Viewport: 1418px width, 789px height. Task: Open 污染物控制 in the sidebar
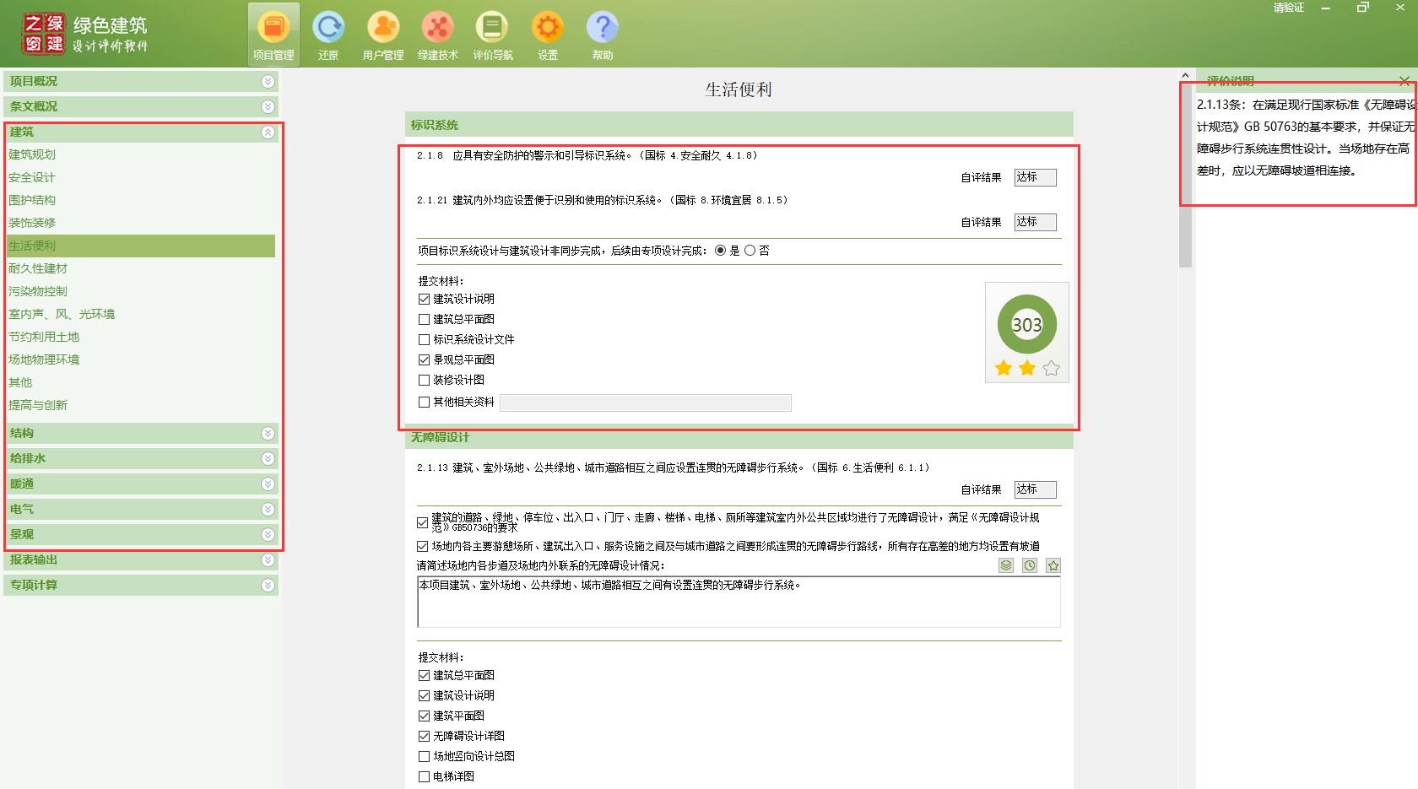pyautogui.click(x=38, y=291)
